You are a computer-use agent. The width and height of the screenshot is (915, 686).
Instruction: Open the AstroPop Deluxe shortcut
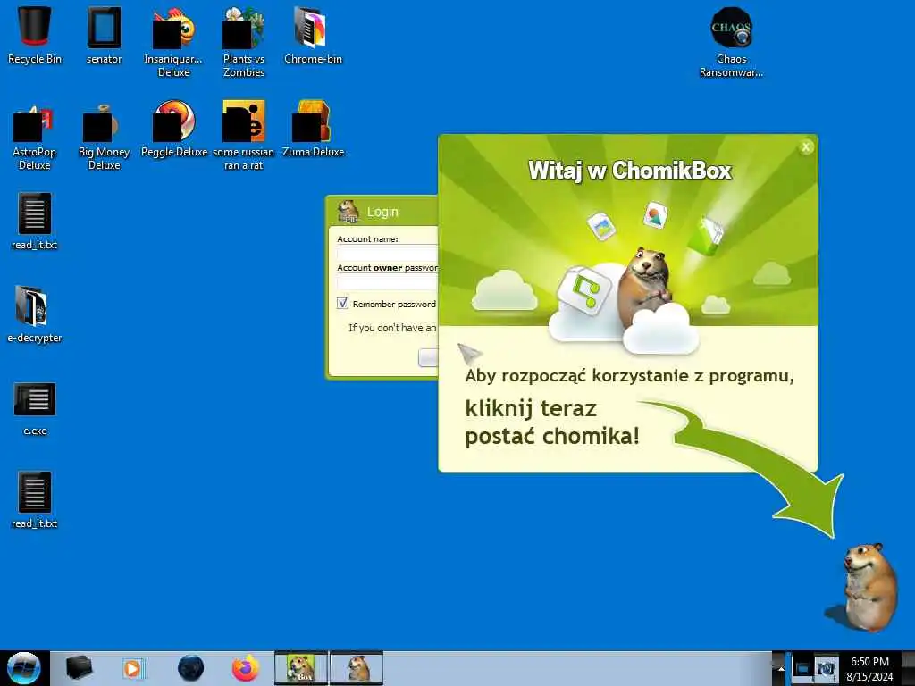click(x=35, y=136)
